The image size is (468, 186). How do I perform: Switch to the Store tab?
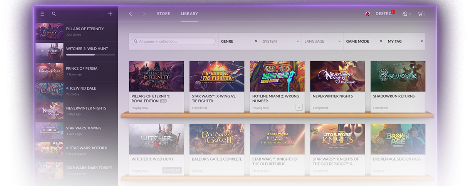[x=163, y=14]
